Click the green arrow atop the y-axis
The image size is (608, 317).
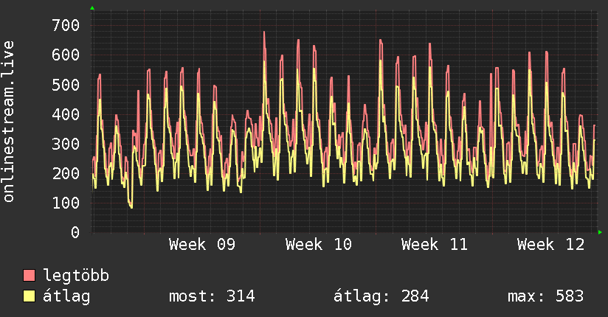(92, 8)
